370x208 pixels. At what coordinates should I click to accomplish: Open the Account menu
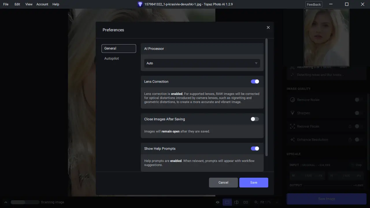[x=42, y=4]
